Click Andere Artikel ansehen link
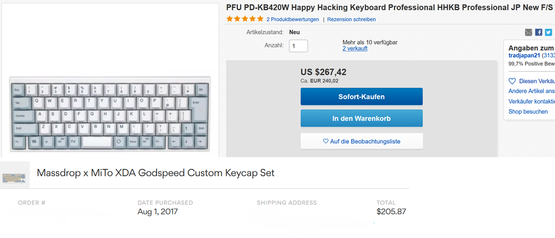 pyautogui.click(x=532, y=91)
